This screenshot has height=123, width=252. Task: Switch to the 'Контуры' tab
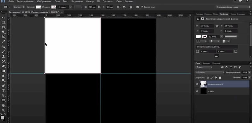pos(216,63)
